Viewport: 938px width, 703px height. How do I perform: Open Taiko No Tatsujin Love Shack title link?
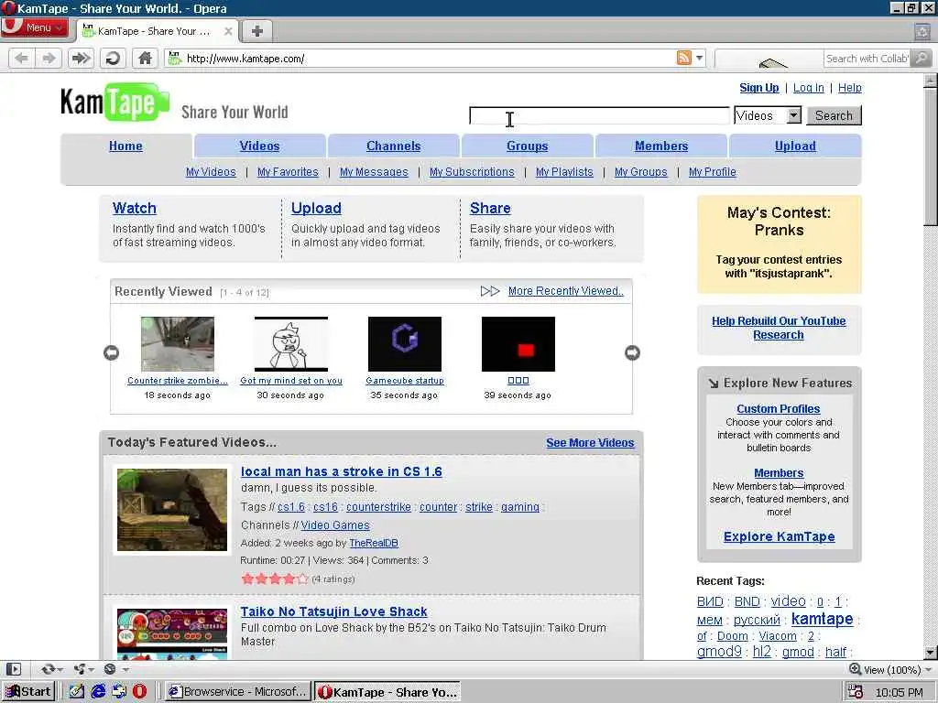coord(333,611)
